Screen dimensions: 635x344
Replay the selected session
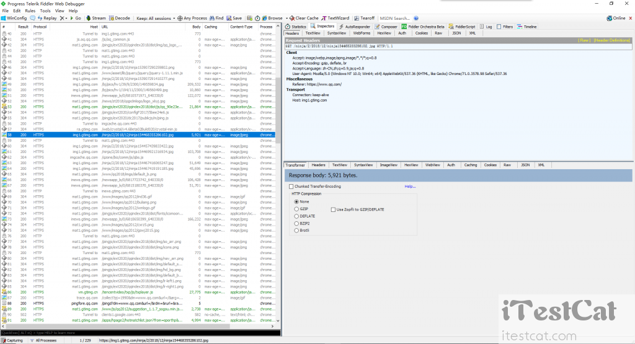[x=47, y=18]
